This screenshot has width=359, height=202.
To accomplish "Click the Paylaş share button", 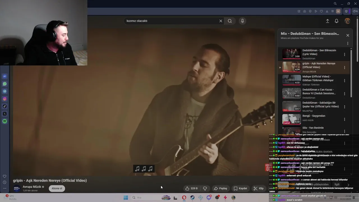I will (220, 189).
